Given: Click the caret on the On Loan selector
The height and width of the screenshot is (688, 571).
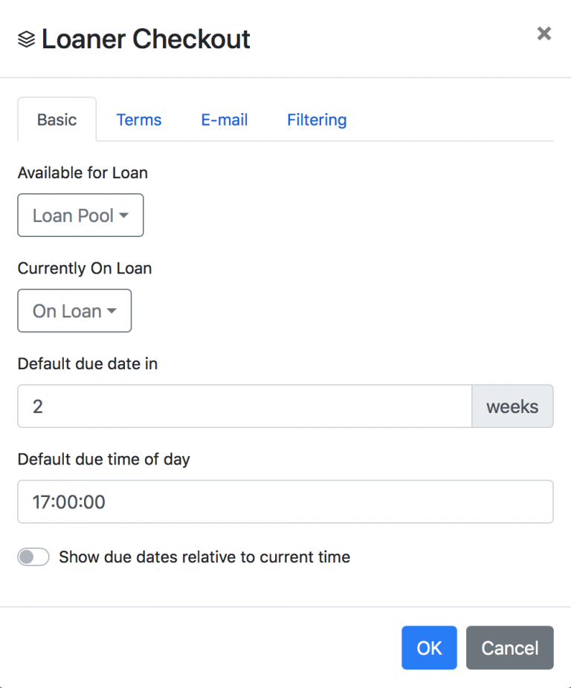Looking at the screenshot, I should coord(110,311).
